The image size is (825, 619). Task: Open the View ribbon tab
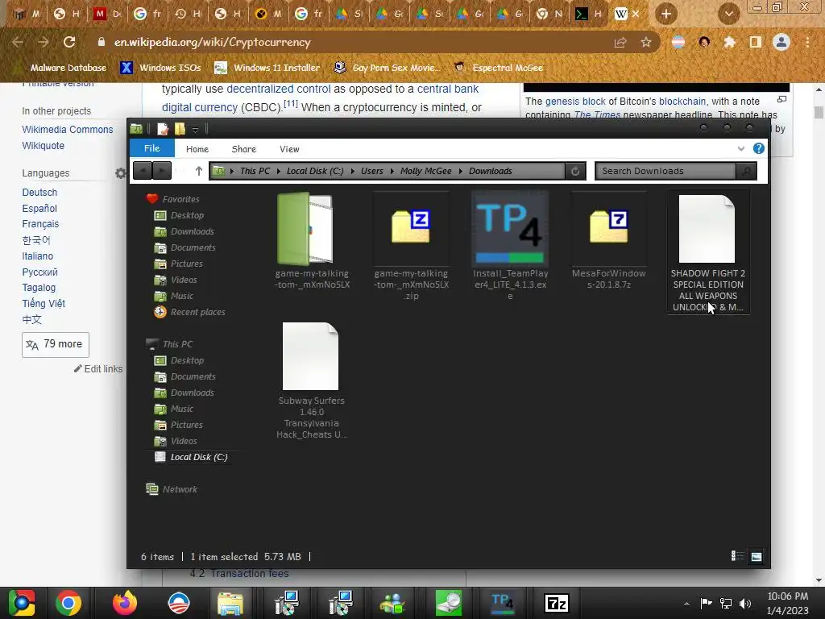point(289,149)
